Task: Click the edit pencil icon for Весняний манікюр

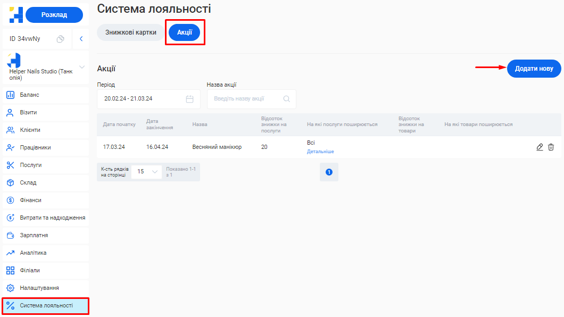Action: (540, 147)
